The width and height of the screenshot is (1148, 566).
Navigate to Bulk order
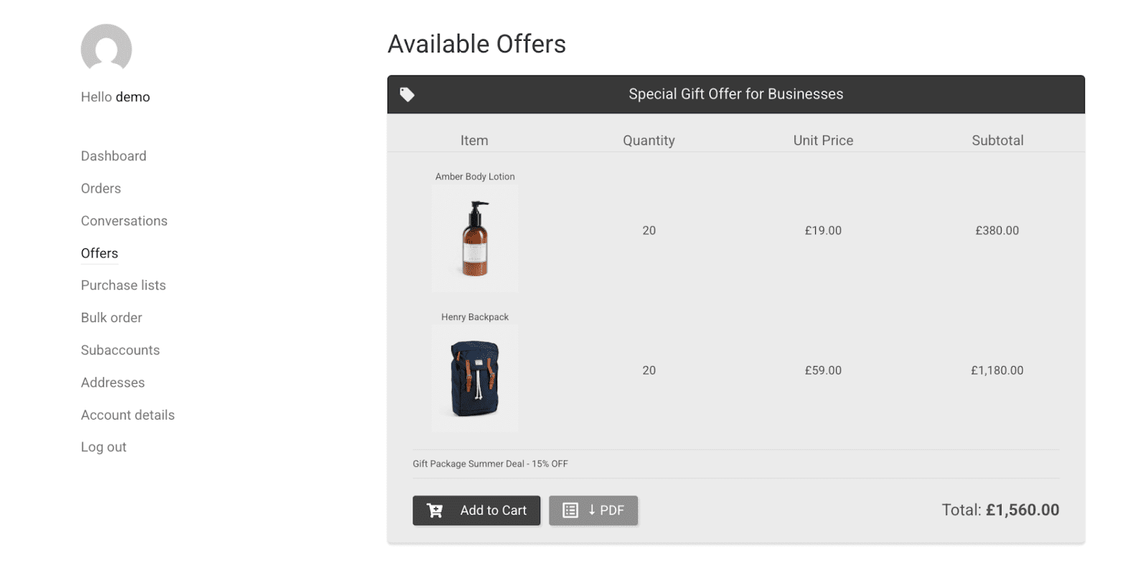click(111, 318)
